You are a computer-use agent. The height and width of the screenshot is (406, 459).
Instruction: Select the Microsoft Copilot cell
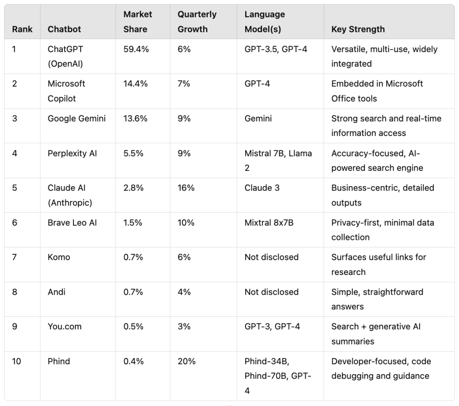point(66,91)
